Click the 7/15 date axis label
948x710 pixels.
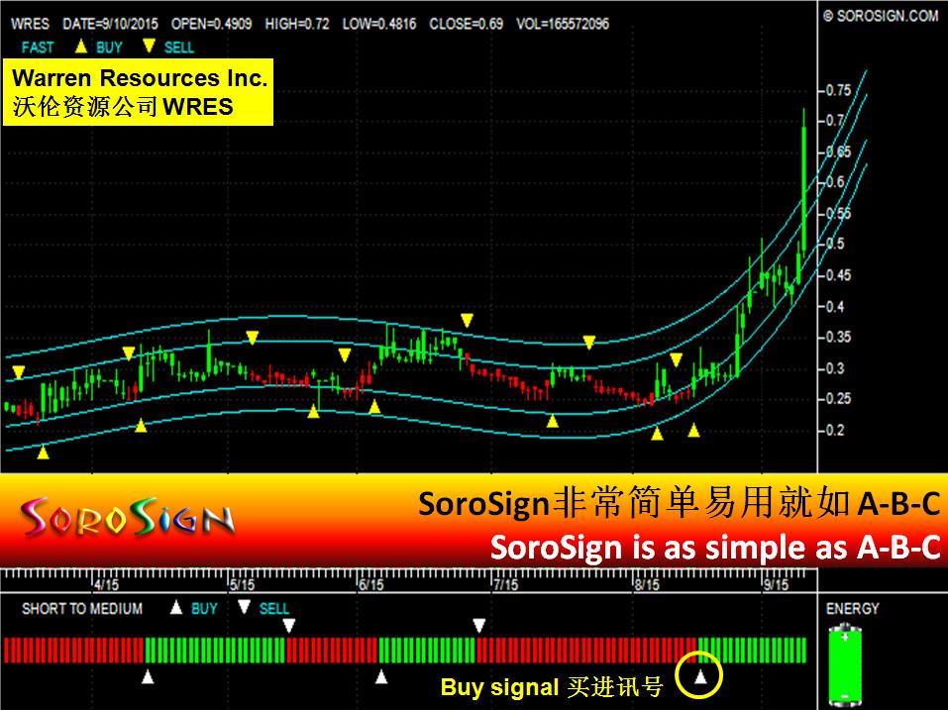click(506, 584)
